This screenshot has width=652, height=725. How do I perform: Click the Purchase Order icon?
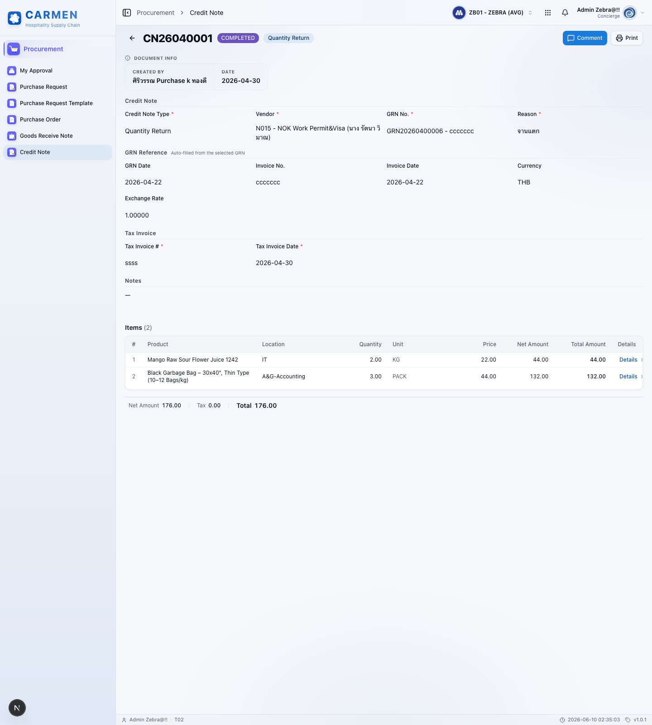(12, 120)
